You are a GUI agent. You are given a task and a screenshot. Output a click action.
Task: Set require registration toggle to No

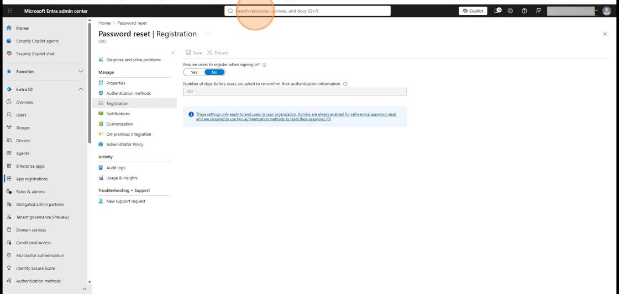[215, 72]
